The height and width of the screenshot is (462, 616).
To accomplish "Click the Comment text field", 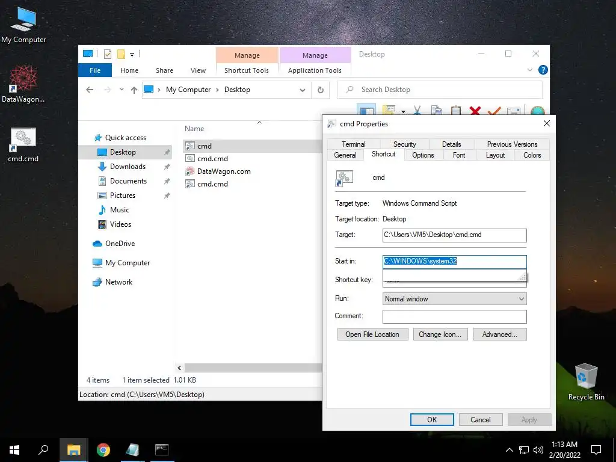I will (x=455, y=316).
